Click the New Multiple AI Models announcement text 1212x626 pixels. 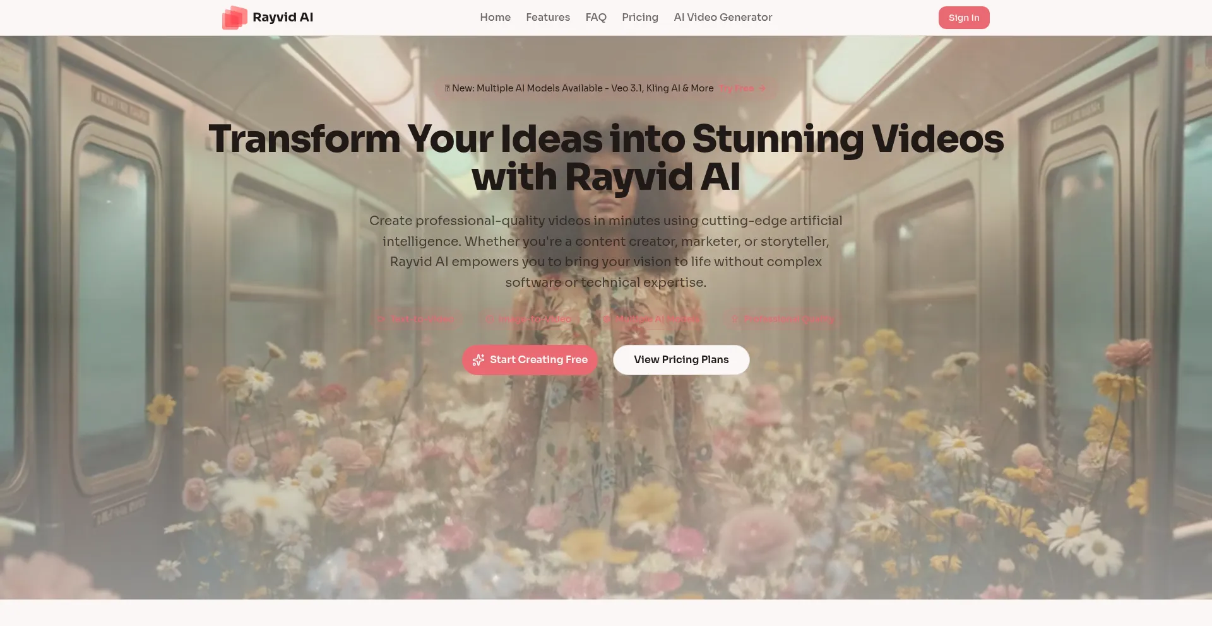point(582,88)
